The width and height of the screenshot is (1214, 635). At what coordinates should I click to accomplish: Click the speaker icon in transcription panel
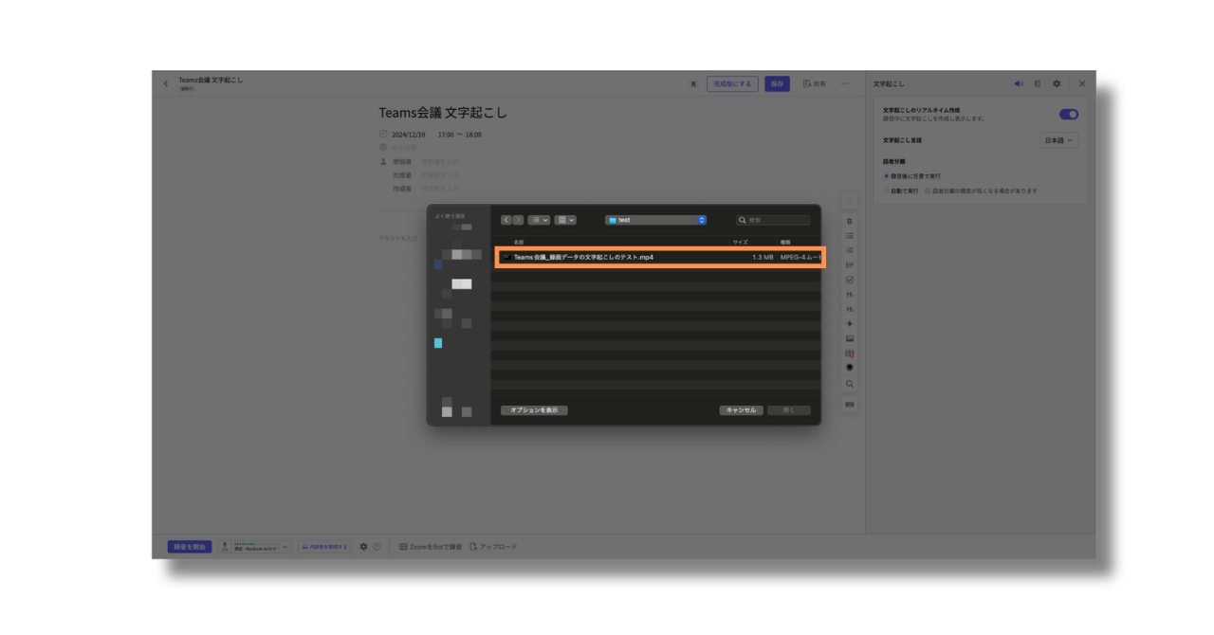(x=1018, y=83)
